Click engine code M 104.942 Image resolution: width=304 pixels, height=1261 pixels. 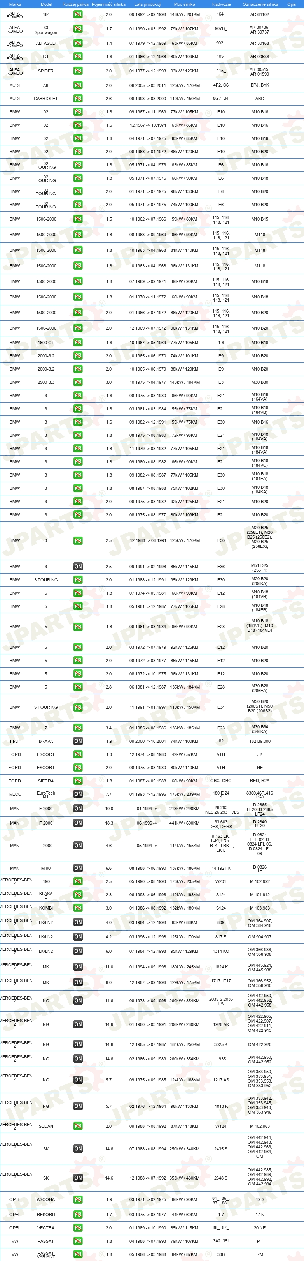coord(260,894)
